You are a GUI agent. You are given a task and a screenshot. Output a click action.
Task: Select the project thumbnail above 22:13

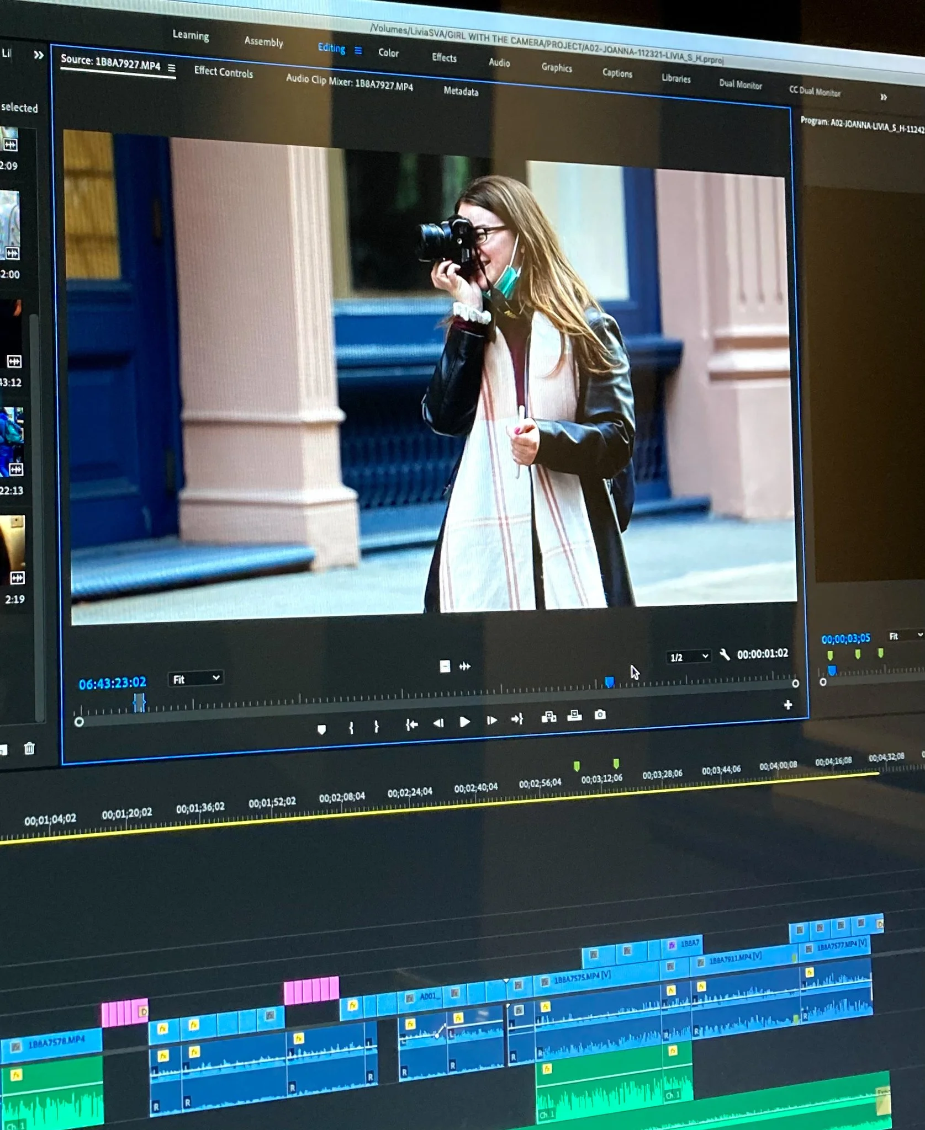[12, 442]
